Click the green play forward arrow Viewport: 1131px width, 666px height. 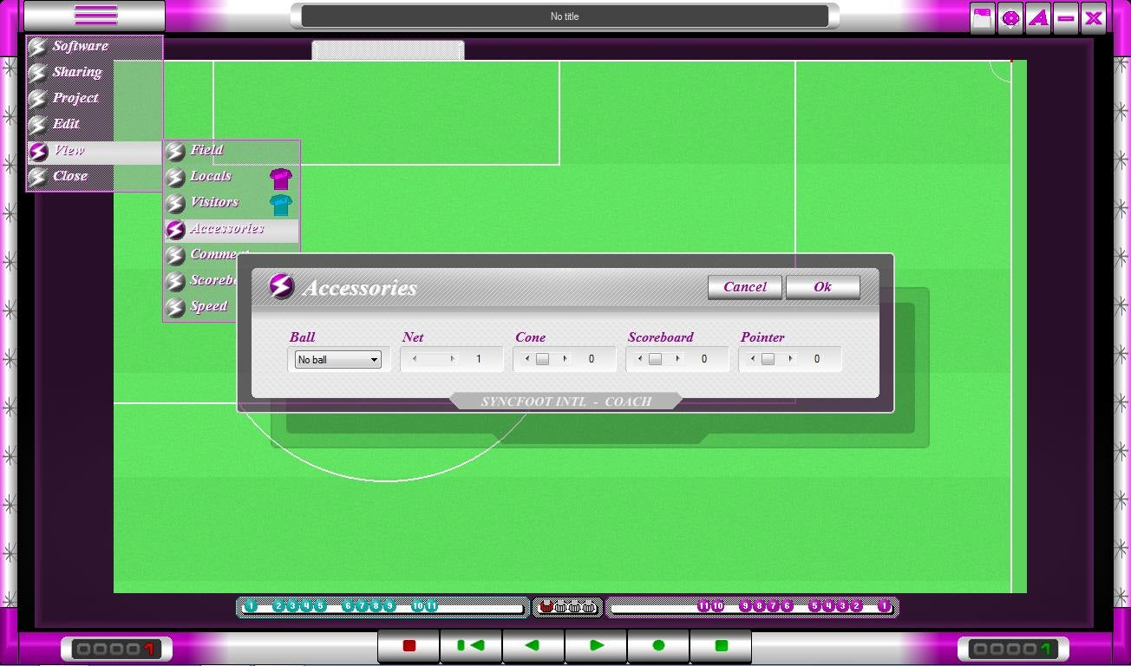point(596,646)
